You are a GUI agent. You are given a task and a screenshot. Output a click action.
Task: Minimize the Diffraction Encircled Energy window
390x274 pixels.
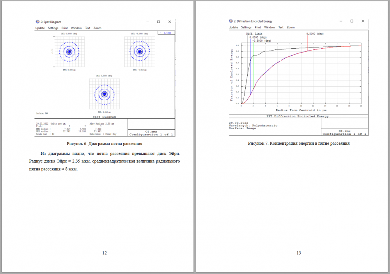[340, 21]
